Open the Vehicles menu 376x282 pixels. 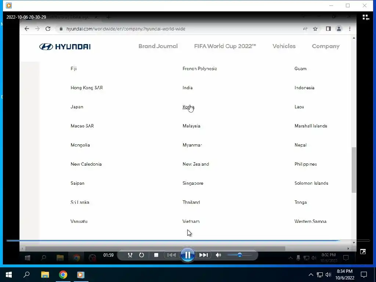point(284,46)
